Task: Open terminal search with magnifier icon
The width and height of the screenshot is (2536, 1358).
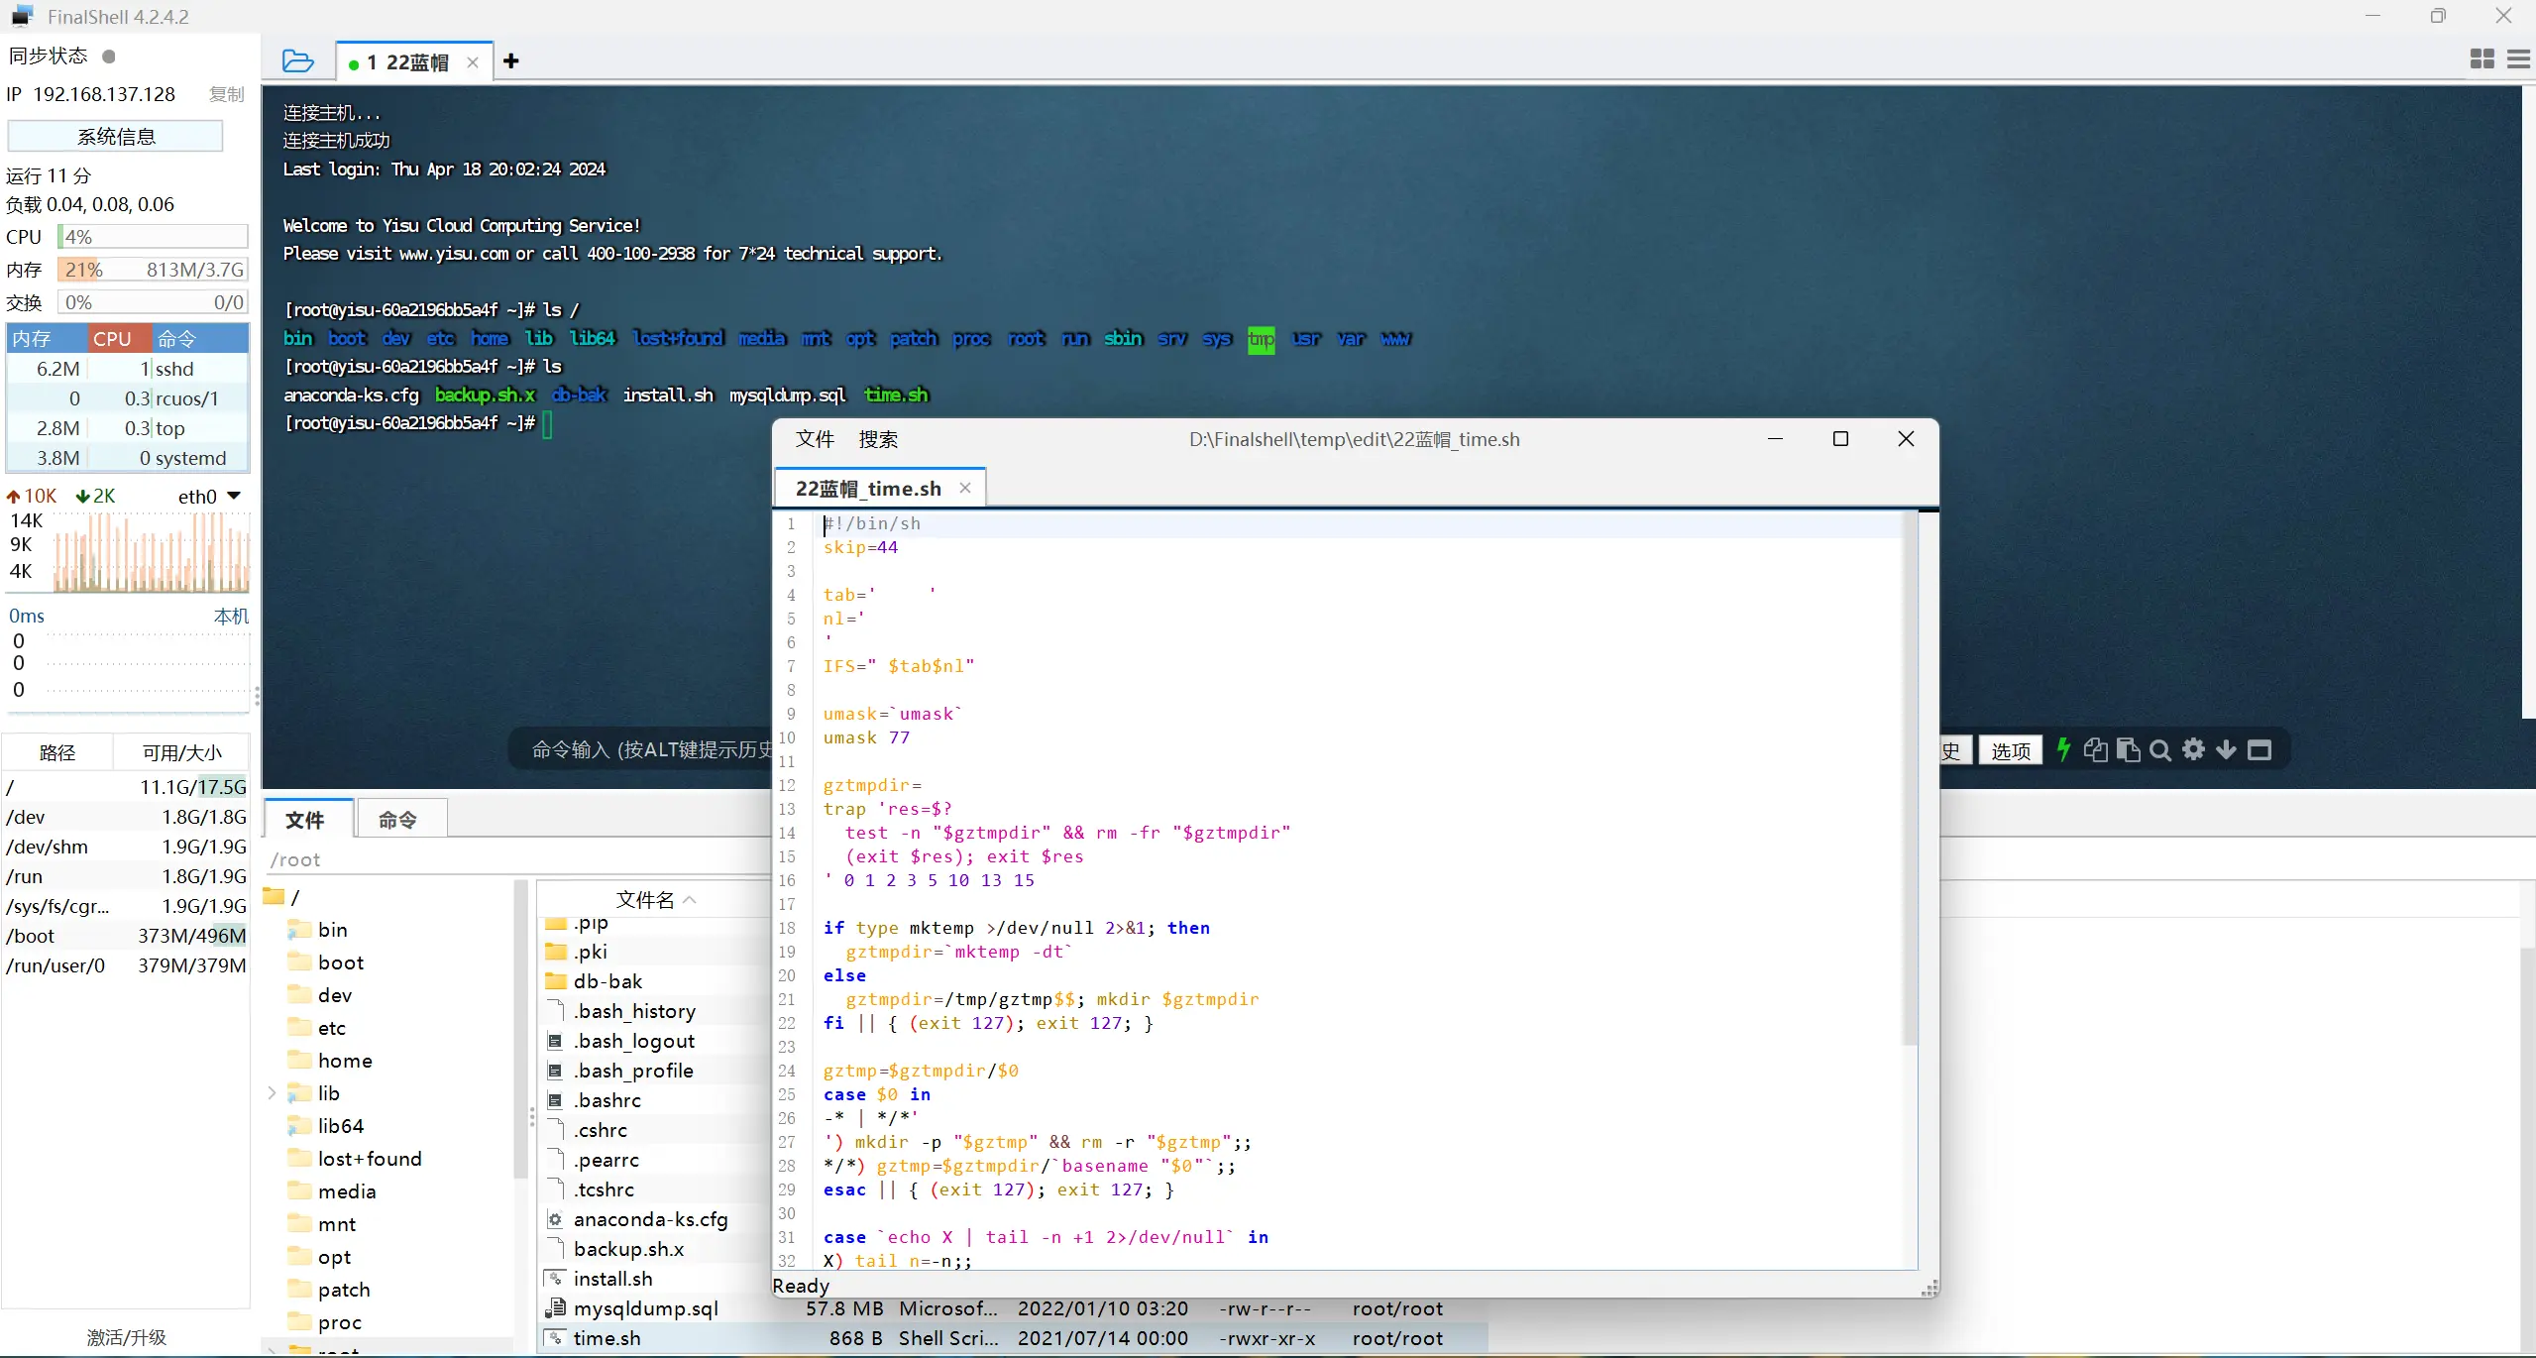Action: click(2160, 749)
